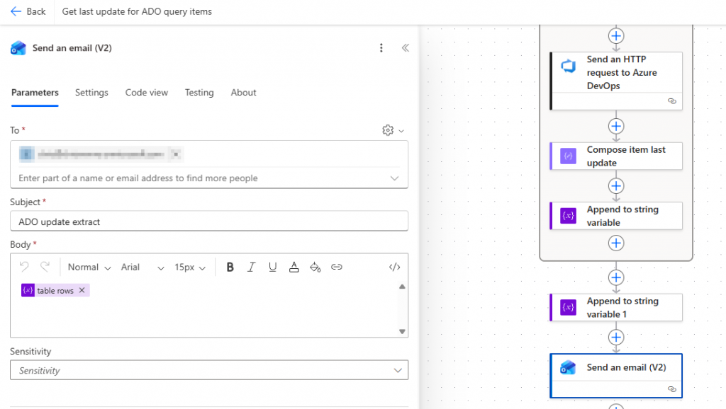The height and width of the screenshot is (409, 726).
Task: Toggle italic formatting in body editor
Action: pyautogui.click(x=251, y=267)
